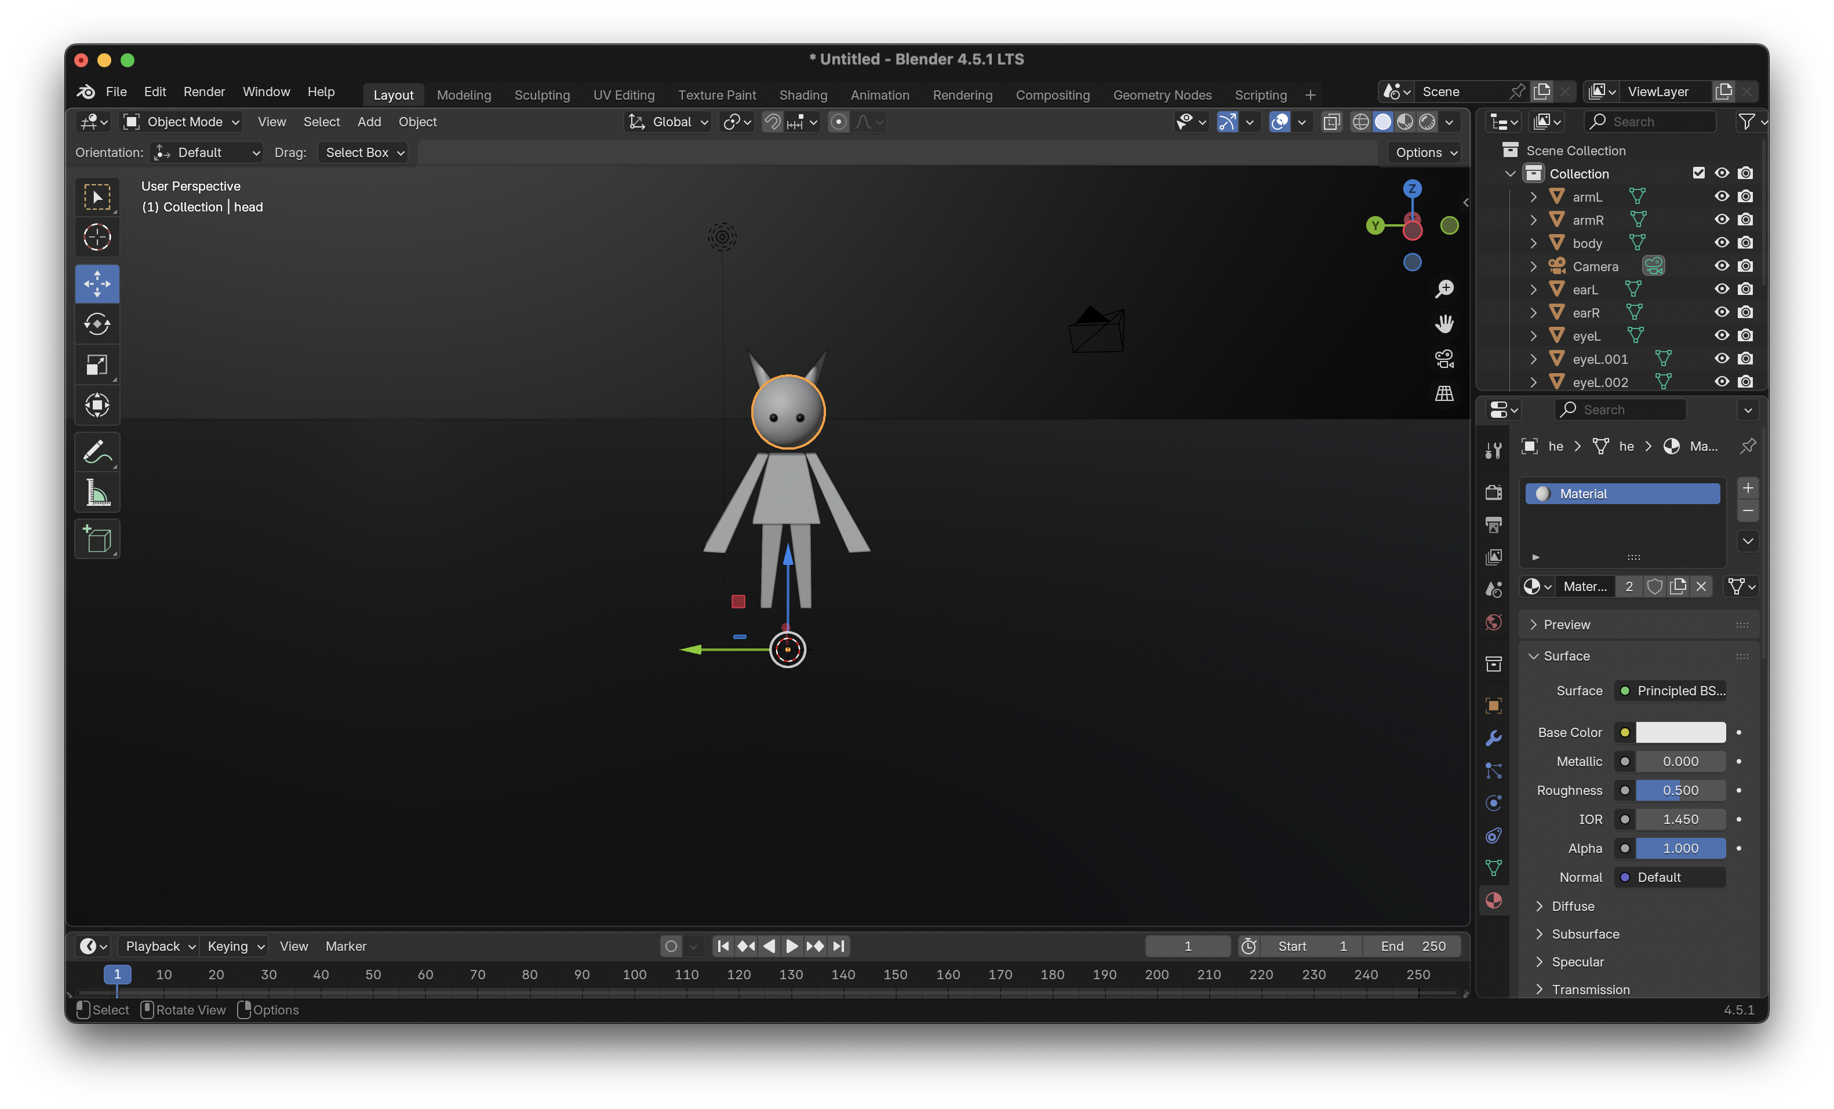This screenshot has height=1109, width=1834.
Task: Toggle camera view button in viewport
Action: click(1444, 359)
